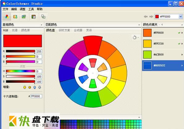This screenshot has width=184, height=129.
Task: Toggle the green checkmark on #FFCC00
Action: click(x=179, y=44)
